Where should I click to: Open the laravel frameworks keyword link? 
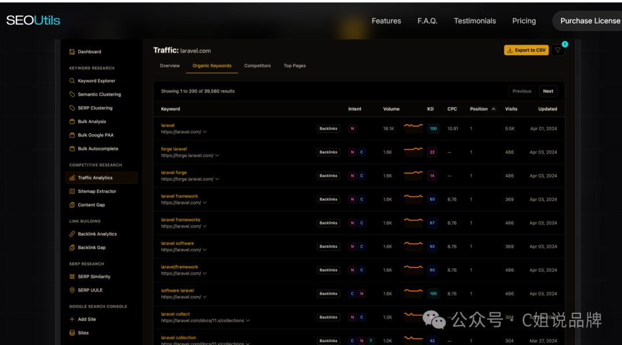coord(180,219)
